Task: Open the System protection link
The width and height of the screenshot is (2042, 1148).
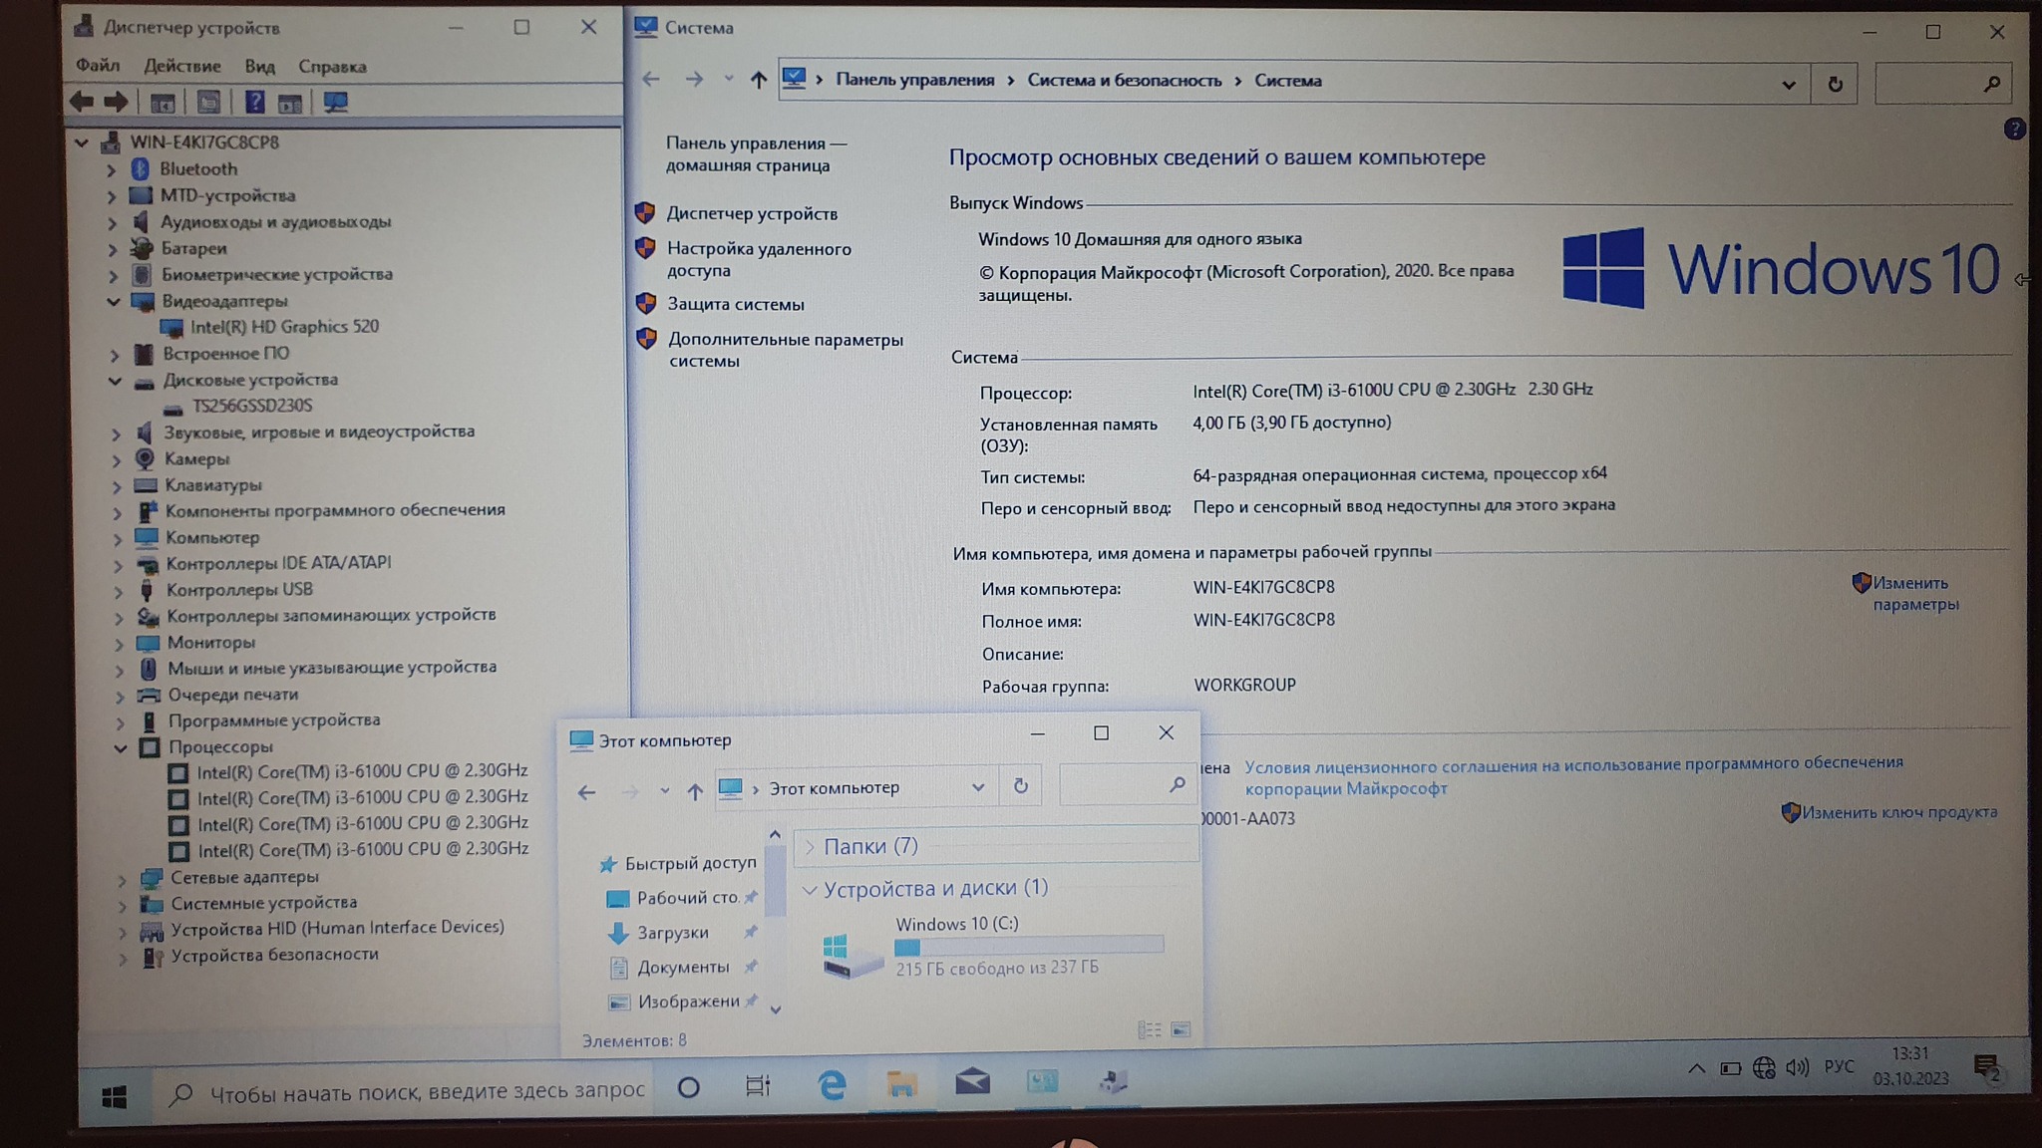Action: [736, 304]
